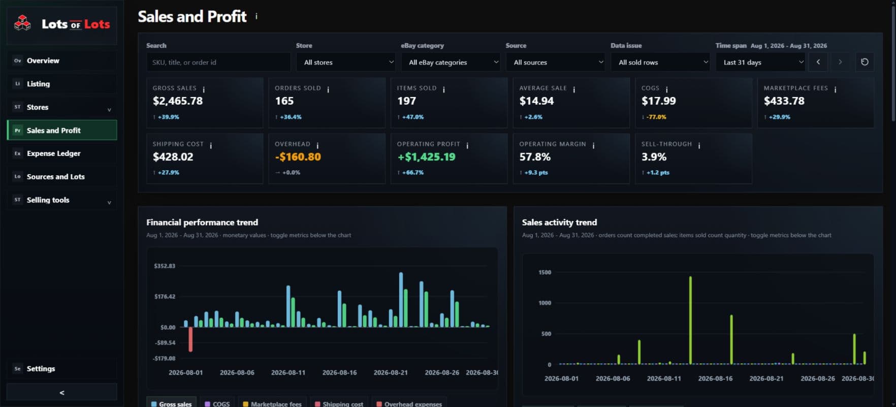Show info for Operating Profit metric
896x407 pixels.
(x=467, y=145)
